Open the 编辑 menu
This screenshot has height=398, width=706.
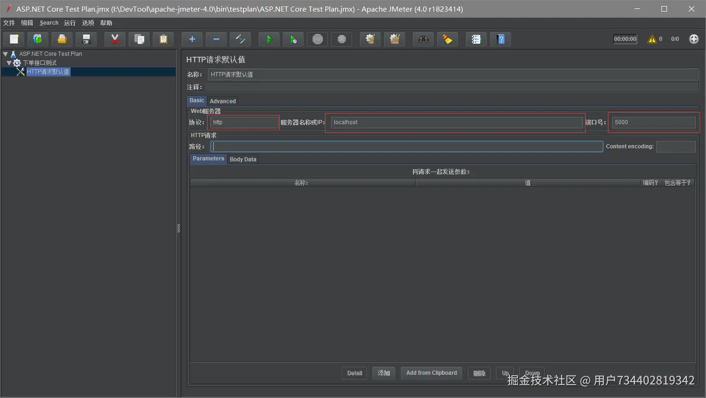click(27, 23)
